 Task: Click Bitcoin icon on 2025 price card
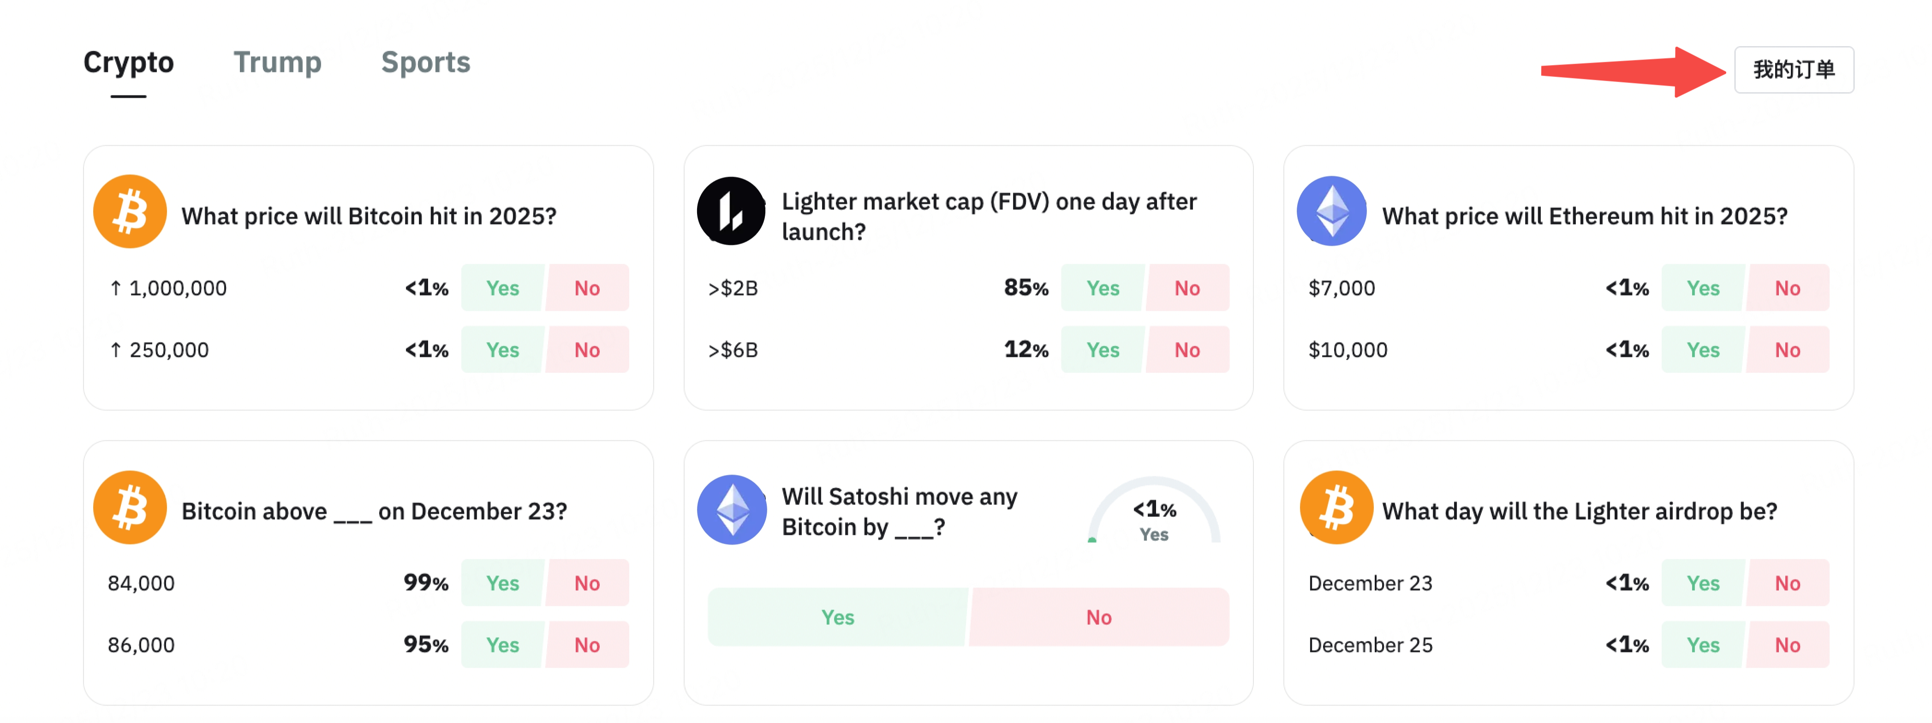pos(130,212)
